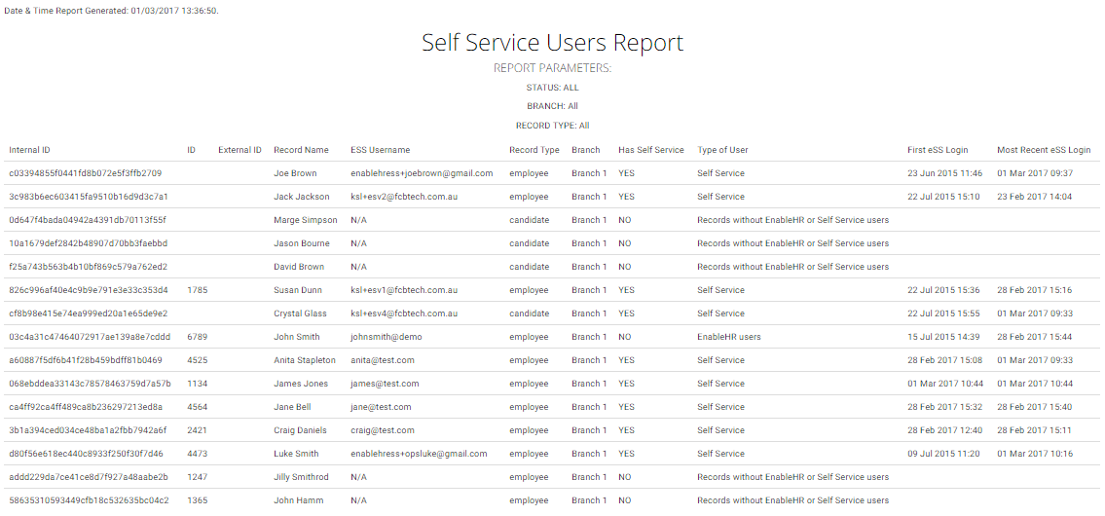Click the First eSS Login column header
The image size is (1105, 516).
tap(939, 150)
